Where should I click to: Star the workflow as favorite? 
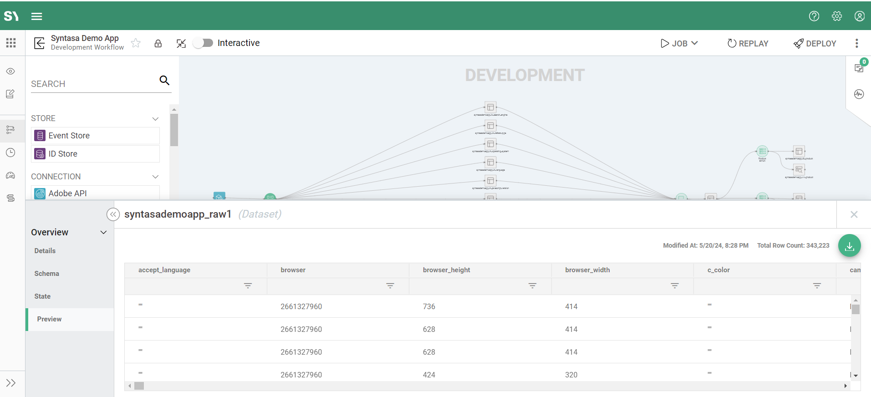(136, 43)
